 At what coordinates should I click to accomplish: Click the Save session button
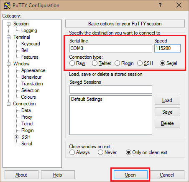tap(167, 112)
